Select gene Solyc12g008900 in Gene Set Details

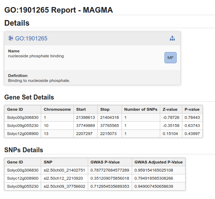(x=22, y=134)
